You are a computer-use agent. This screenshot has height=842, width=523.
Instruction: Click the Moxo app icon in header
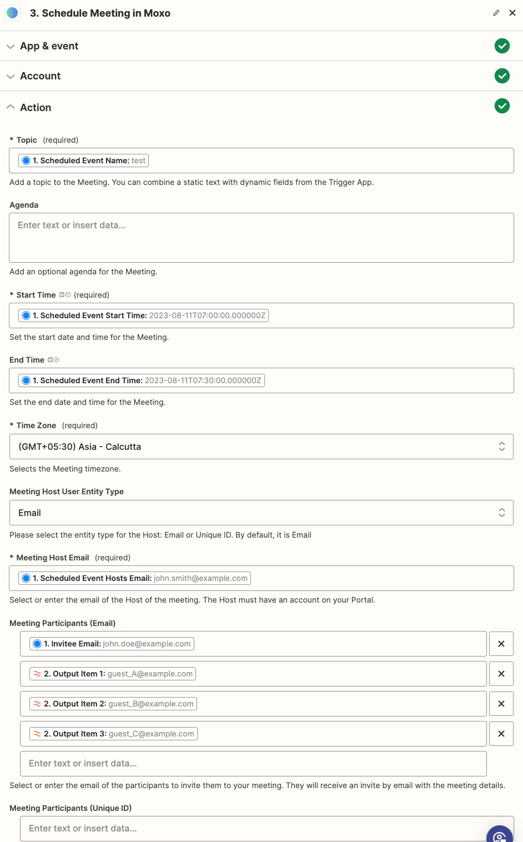12,13
